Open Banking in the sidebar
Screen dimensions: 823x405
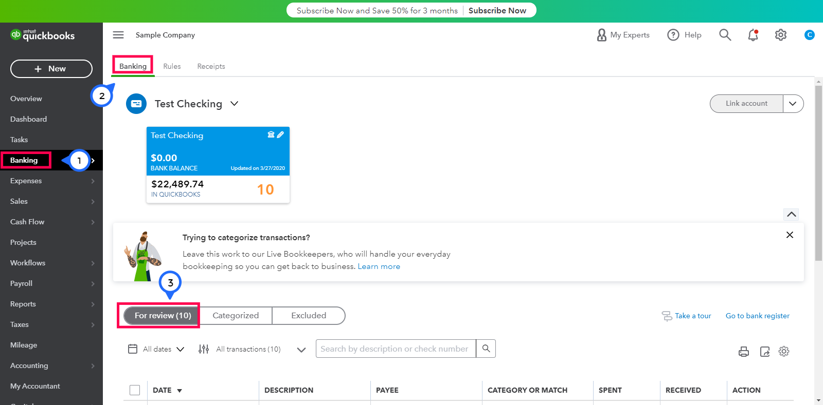24,160
